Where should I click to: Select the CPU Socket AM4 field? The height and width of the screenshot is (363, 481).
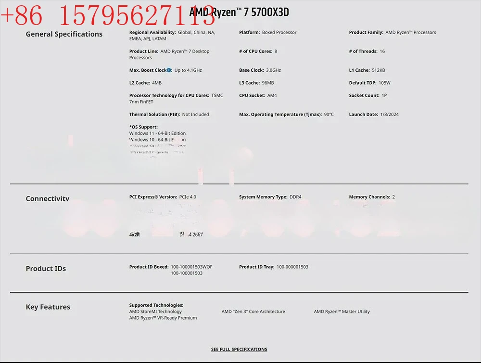(258, 95)
